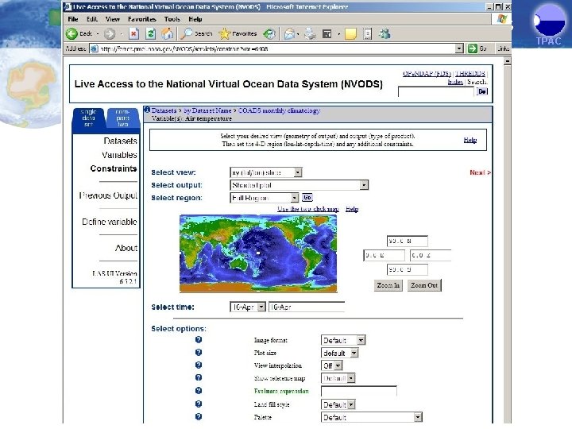Screen dimensions: 572x429
Task: Open the View menu
Action: pos(112,19)
